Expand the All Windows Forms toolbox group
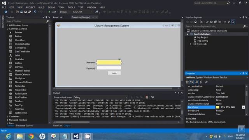 tap(7, 25)
